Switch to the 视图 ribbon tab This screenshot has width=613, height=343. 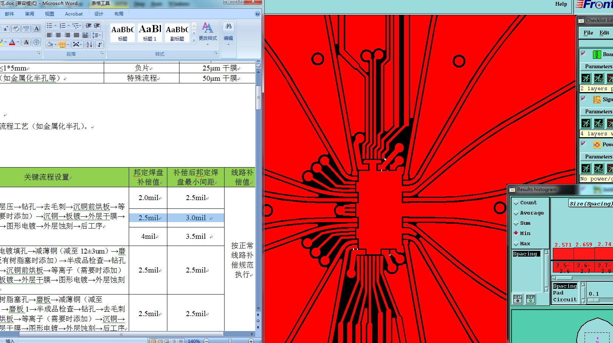50,14
